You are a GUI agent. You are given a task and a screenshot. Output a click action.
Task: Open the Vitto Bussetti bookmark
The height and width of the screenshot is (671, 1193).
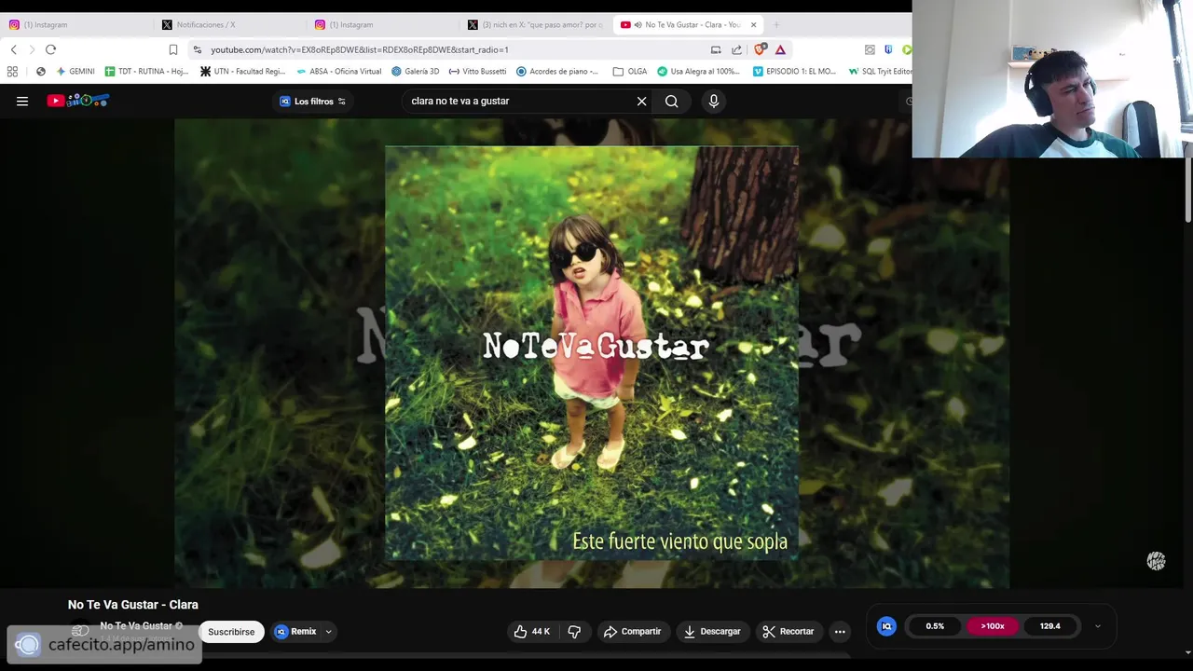[x=478, y=71]
